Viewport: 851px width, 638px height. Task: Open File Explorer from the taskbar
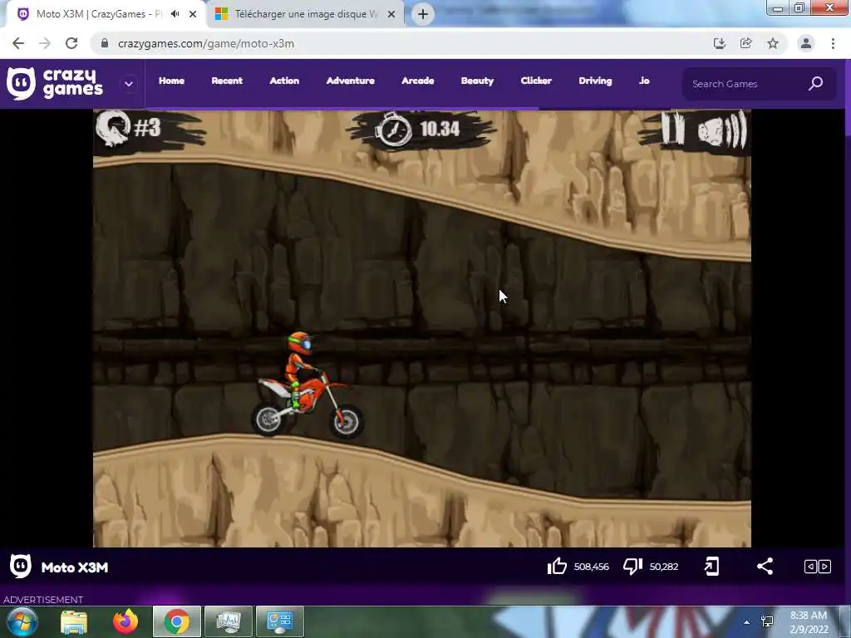pos(74,621)
